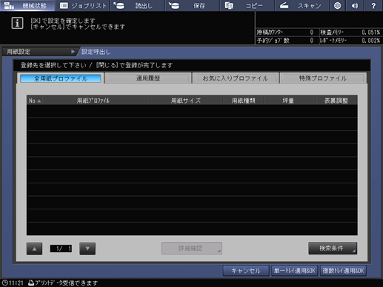Click the キャンセル cancel button

point(246,271)
